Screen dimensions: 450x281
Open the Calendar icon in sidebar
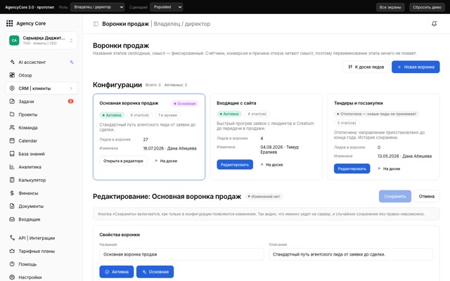12,140
